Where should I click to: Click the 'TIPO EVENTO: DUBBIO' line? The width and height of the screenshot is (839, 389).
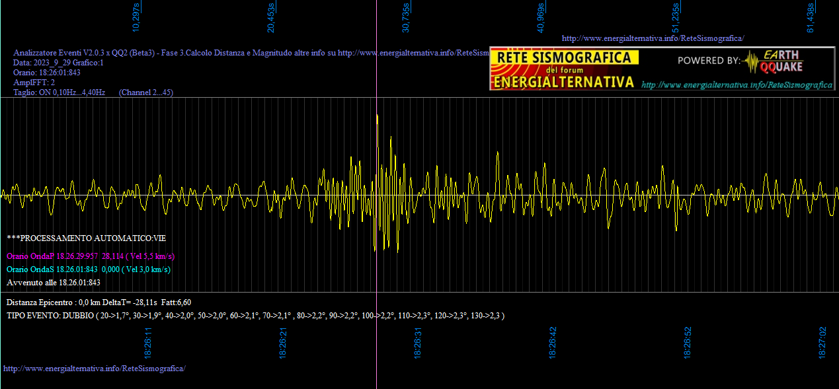pyautogui.click(x=256, y=316)
